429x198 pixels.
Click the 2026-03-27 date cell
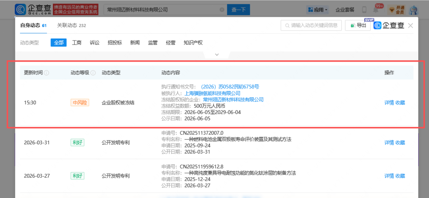pyautogui.click(x=37, y=176)
